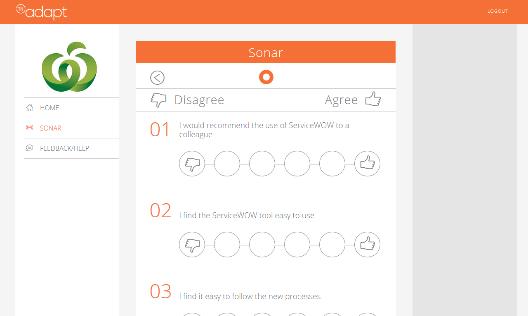The width and height of the screenshot is (528, 316).
Task: Select thumbs-up for question 02
Action: click(368, 245)
